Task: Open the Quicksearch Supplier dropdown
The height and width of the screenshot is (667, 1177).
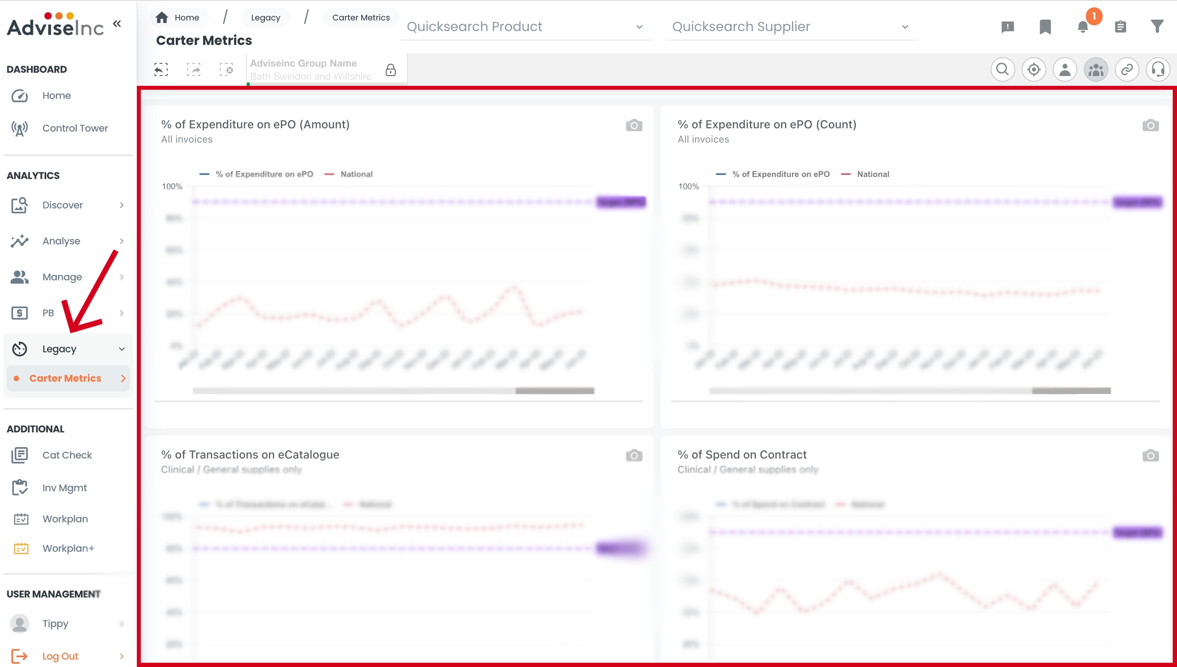Action: tap(791, 27)
